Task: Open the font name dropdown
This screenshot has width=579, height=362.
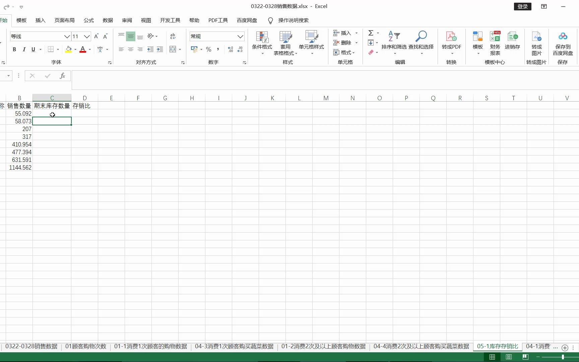Action: pos(67,37)
